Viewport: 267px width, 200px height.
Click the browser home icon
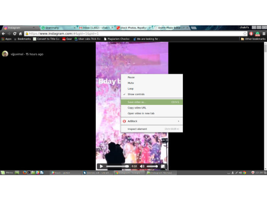tap(20, 33)
